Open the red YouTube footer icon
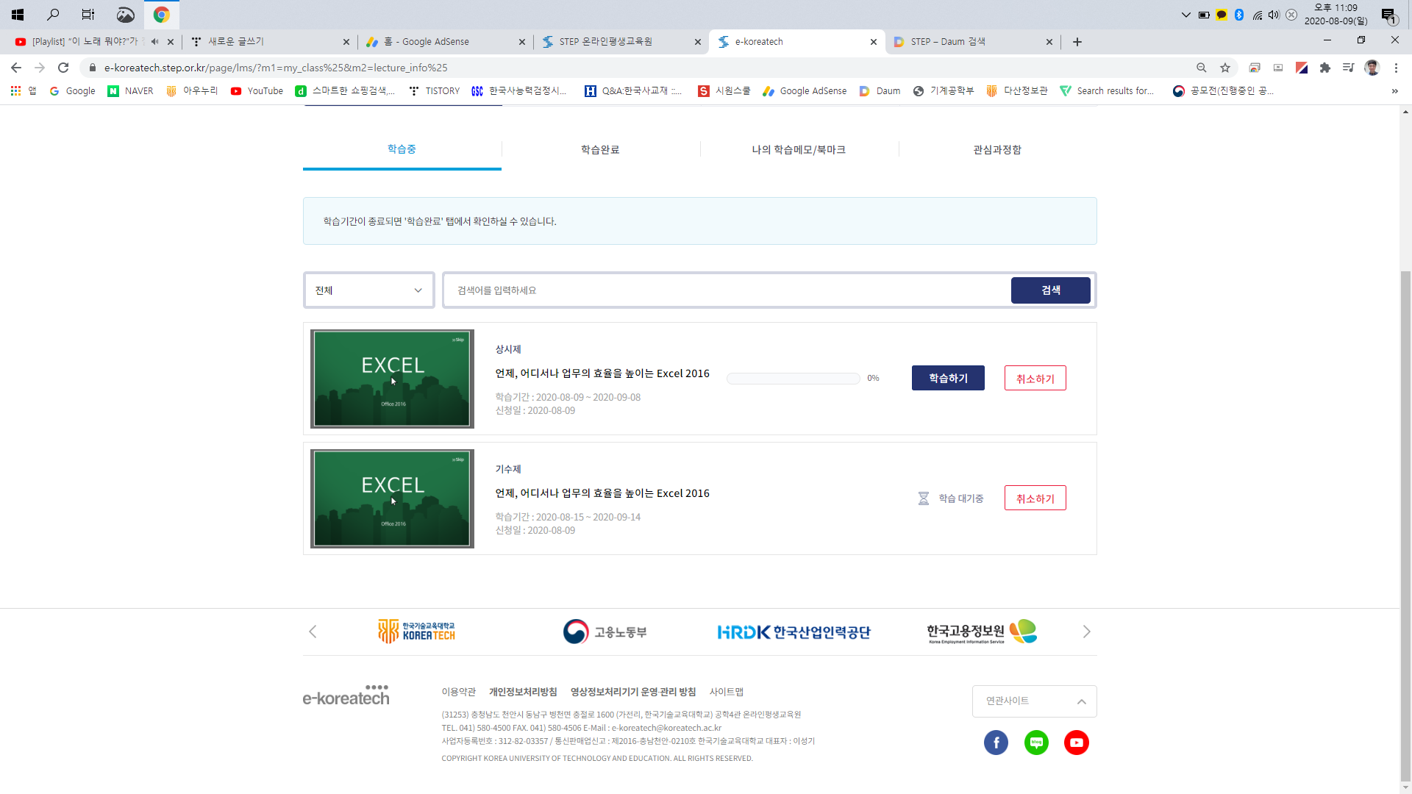Image resolution: width=1412 pixels, height=794 pixels. click(x=1076, y=743)
